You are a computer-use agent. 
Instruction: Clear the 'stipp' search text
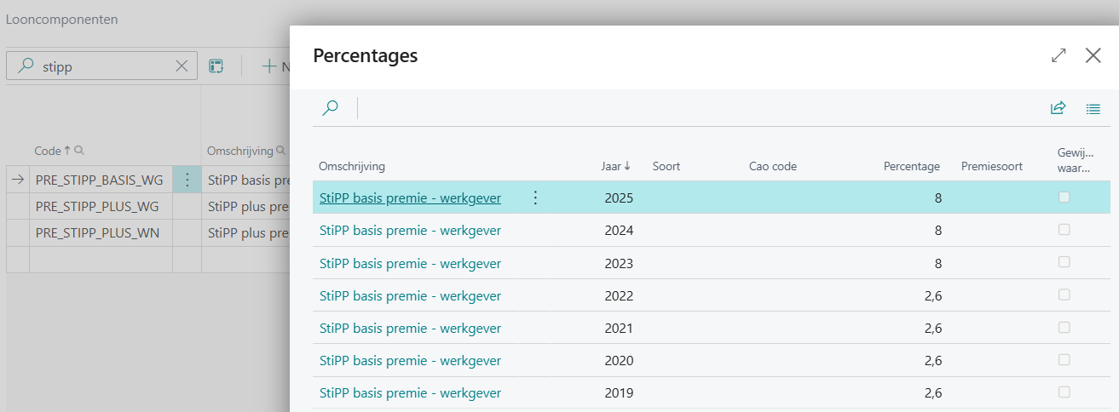point(182,66)
